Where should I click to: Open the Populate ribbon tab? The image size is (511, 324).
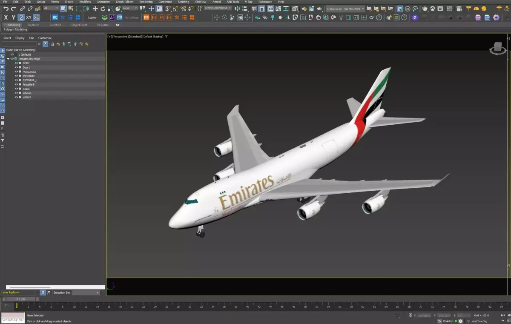tap(103, 25)
